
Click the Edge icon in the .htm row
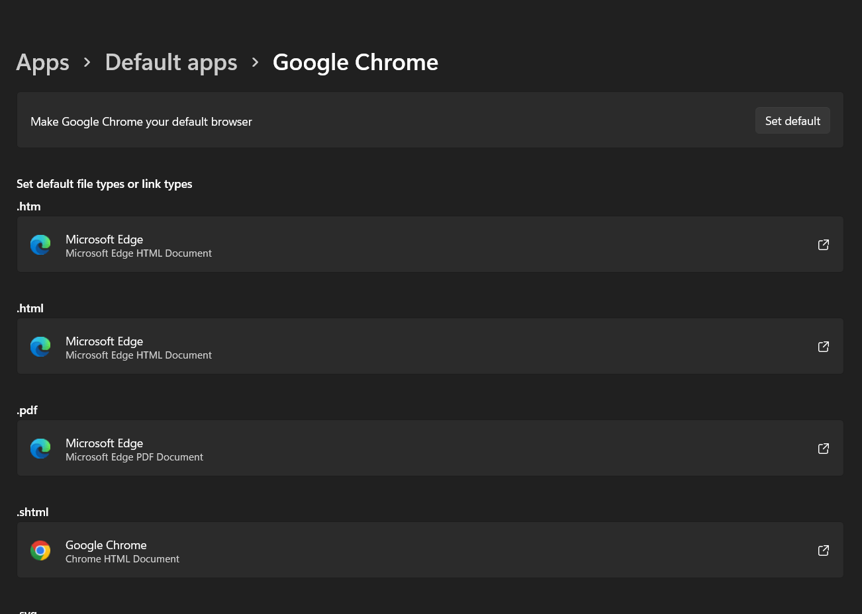(40, 245)
